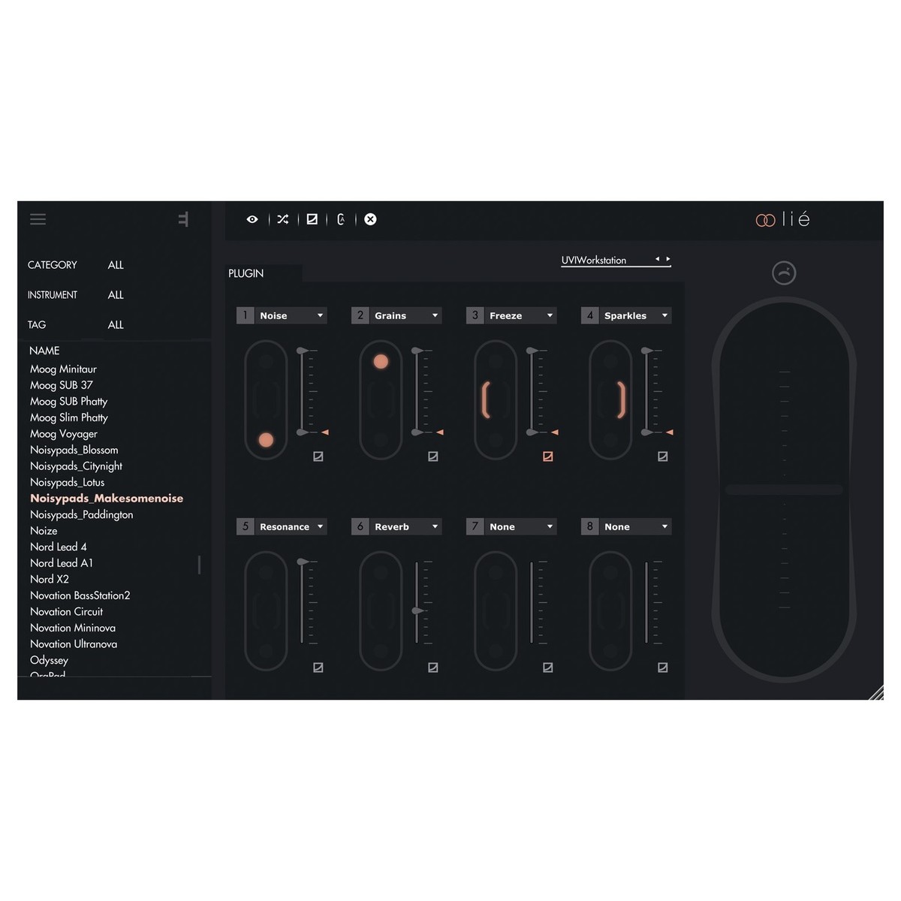Select preset Moog SUB Phatty
The image size is (901, 901).
tap(68, 402)
